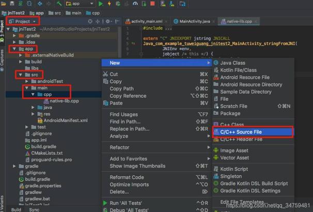Viewport: 313px width, 212px height.
Task: Choose Delete... in the context menu
Action: pos(156,192)
